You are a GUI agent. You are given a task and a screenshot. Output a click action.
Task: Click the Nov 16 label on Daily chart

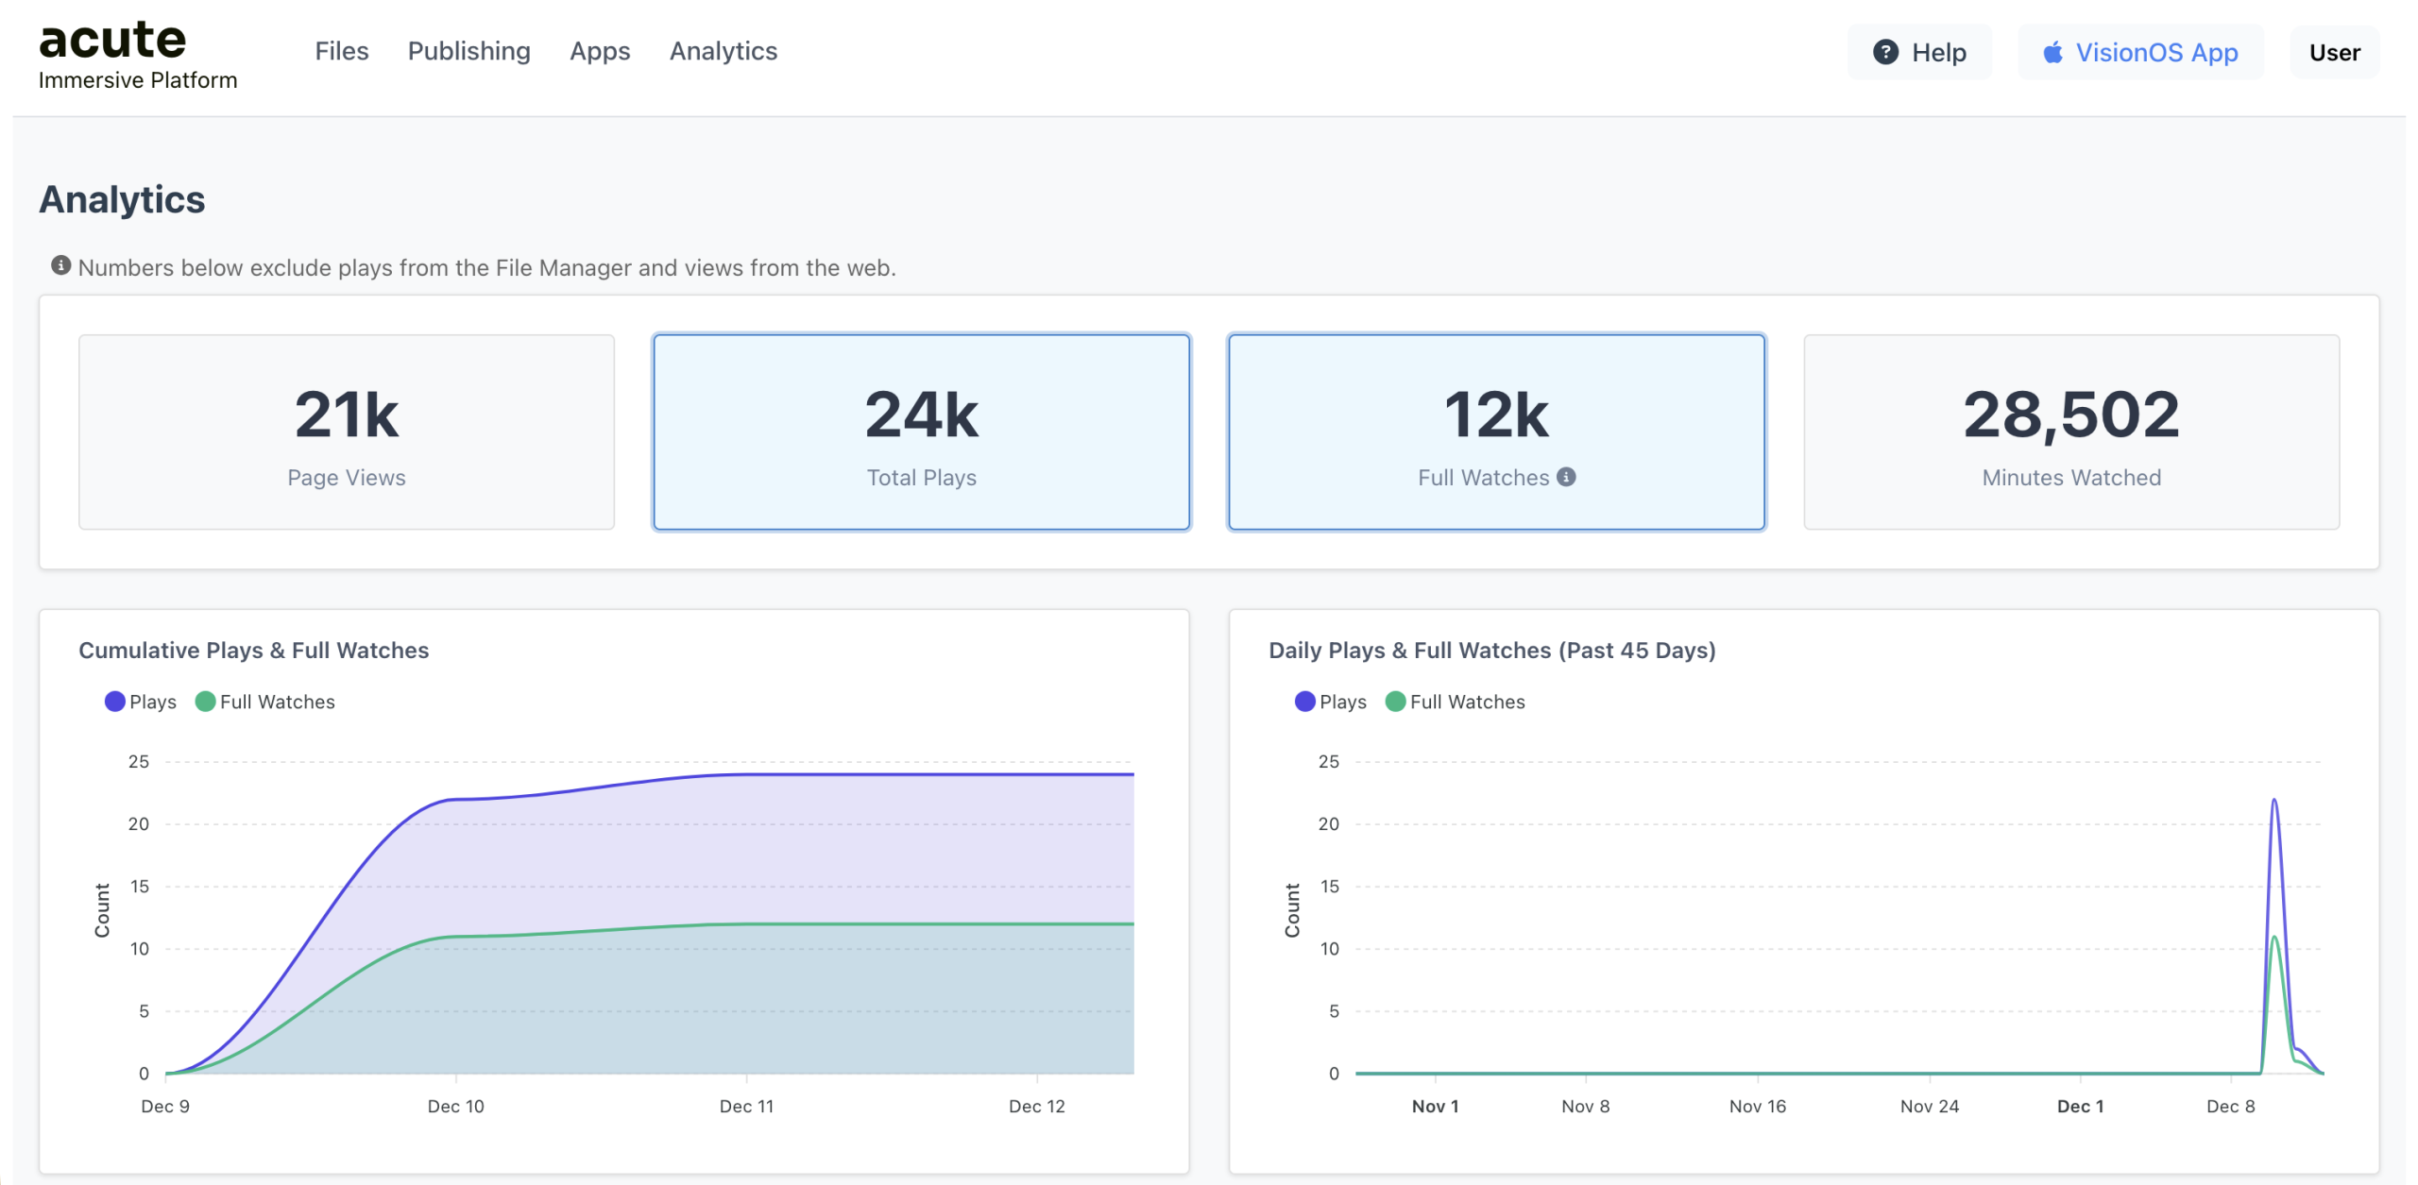point(1757,1106)
